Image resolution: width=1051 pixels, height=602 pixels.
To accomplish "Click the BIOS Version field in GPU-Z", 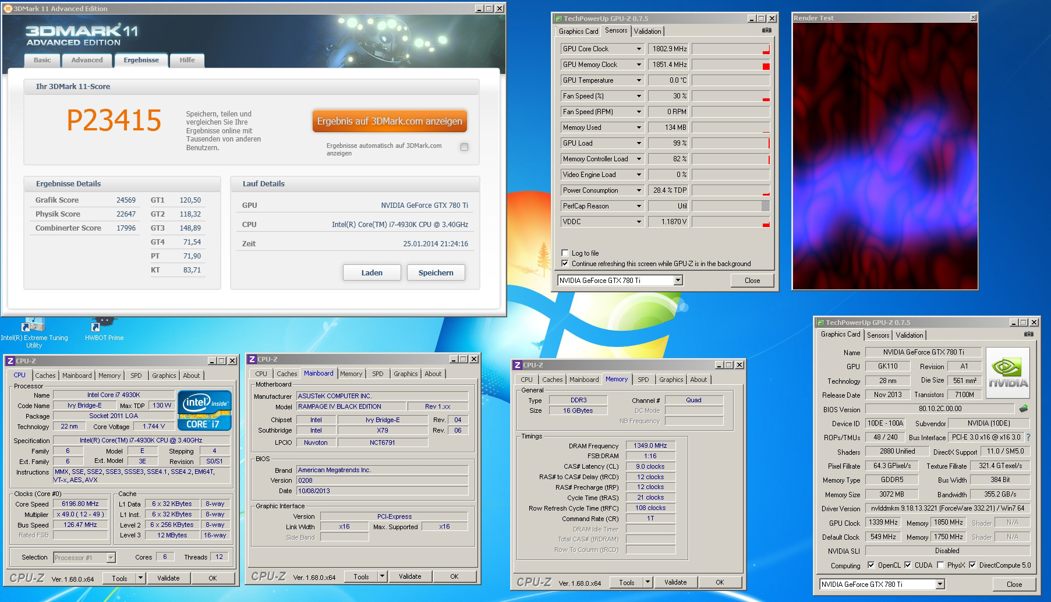I will [x=940, y=409].
